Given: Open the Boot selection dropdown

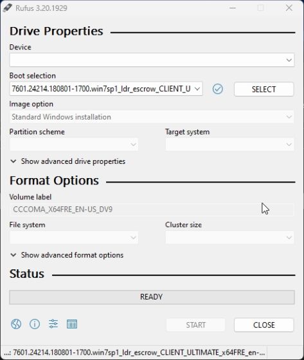Looking at the screenshot, I should (106, 89).
